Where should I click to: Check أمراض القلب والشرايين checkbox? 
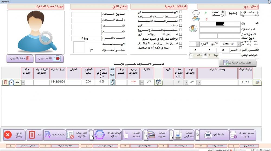(x=180, y=35)
